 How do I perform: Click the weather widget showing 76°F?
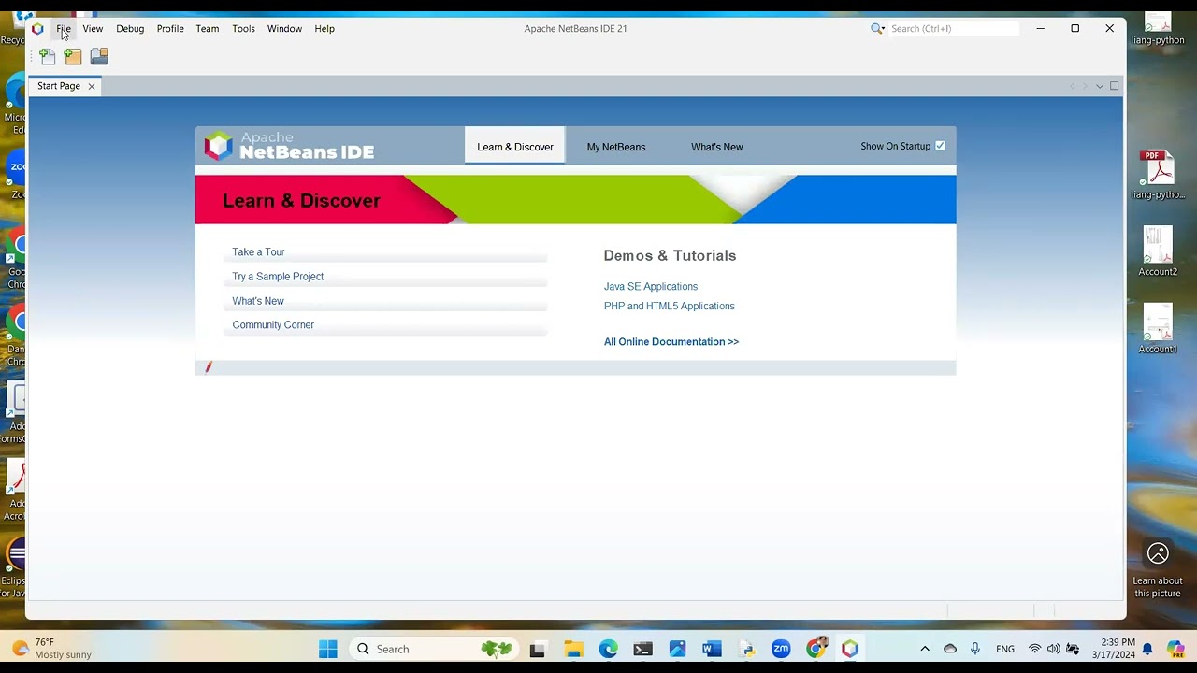[x=52, y=649]
